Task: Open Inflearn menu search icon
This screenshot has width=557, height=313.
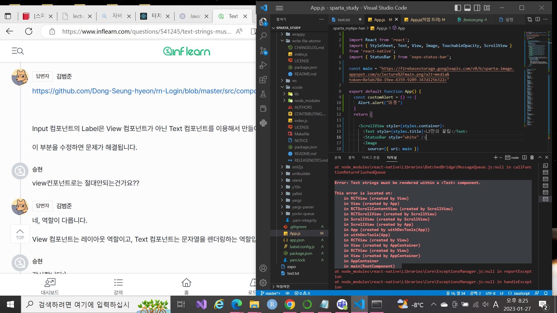Action: (18, 51)
